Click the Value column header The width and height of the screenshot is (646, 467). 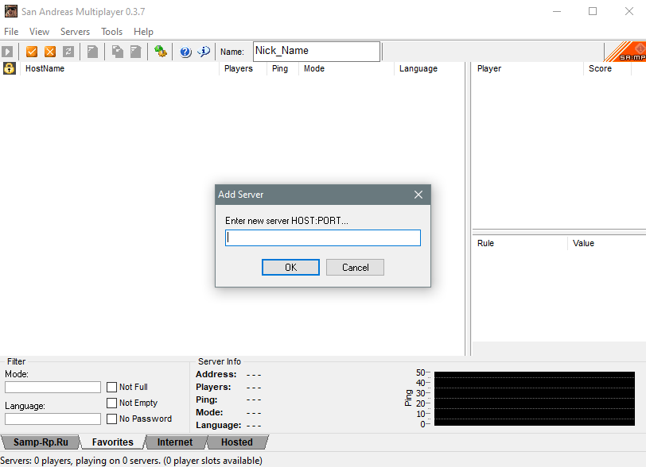[607, 243]
